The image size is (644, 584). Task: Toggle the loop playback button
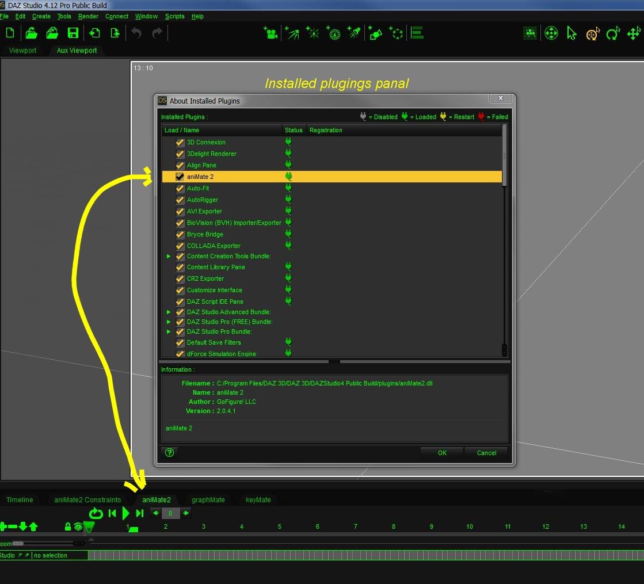[x=96, y=513]
